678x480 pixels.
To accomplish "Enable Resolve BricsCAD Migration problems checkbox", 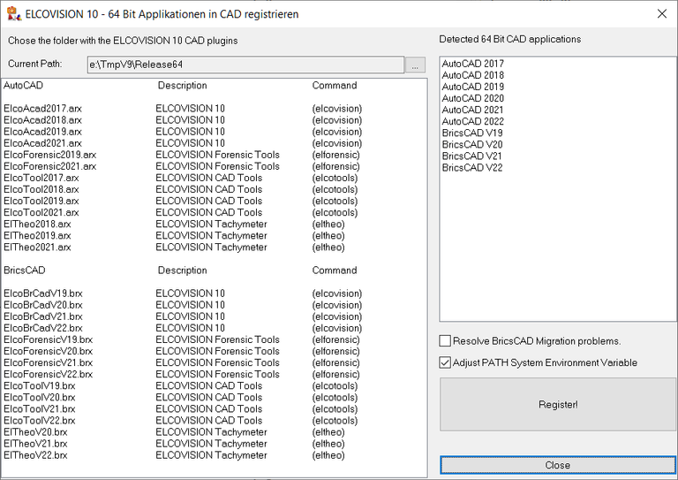I will point(446,341).
